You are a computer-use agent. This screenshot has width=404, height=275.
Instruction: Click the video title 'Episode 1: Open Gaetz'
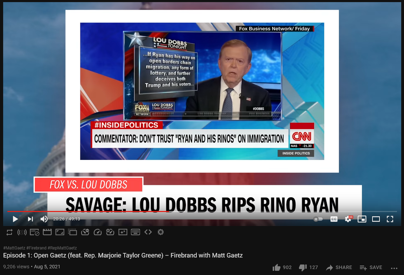(x=123, y=255)
